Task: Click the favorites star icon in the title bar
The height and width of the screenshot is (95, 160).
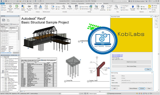Action: [133, 1]
